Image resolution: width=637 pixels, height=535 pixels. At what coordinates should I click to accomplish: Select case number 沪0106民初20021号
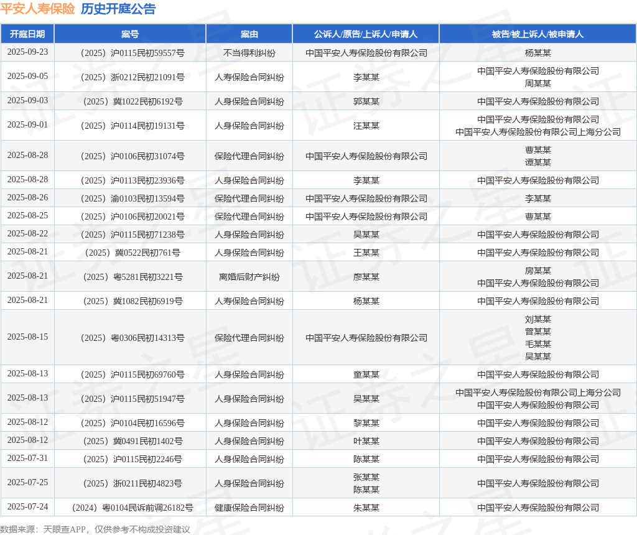(133, 216)
